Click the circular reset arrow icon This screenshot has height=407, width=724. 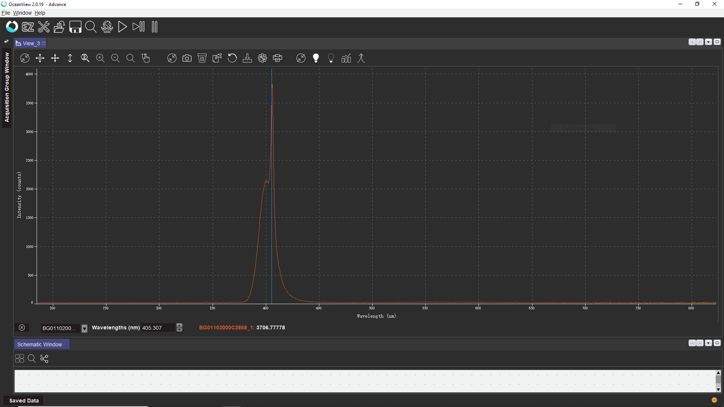coord(232,58)
